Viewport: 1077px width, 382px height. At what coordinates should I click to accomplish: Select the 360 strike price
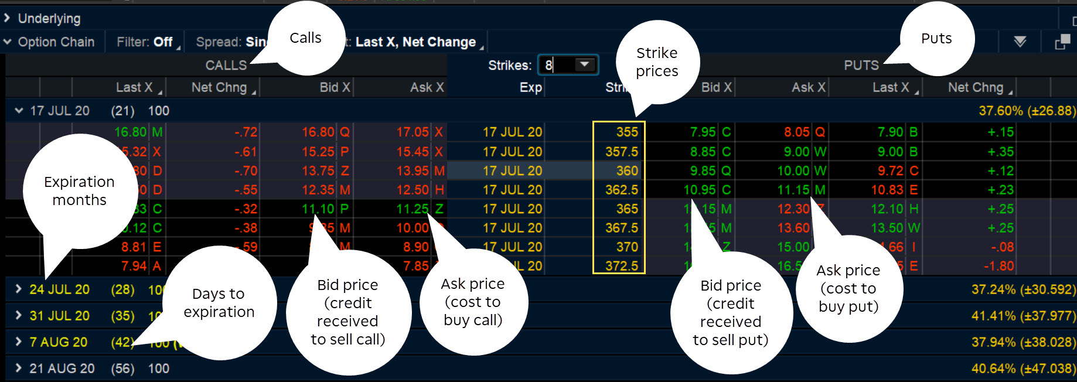pyautogui.click(x=627, y=170)
